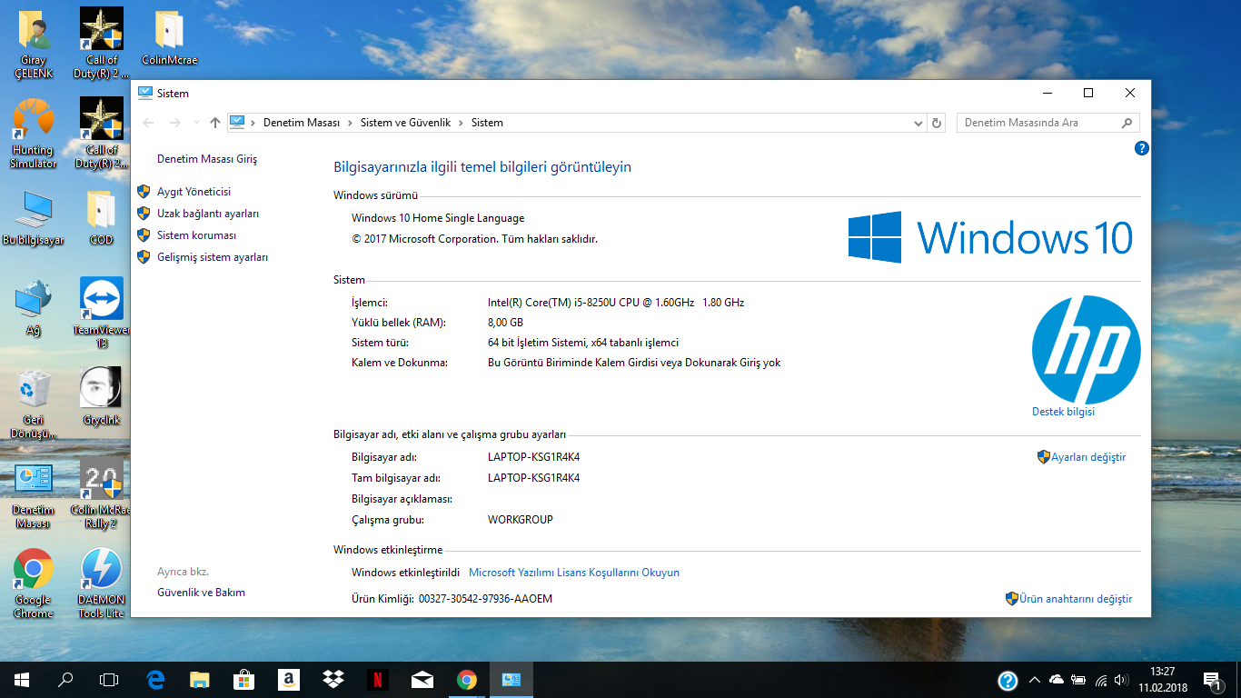Image resolution: width=1241 pixels, height=698 pixels.
Task: Select Sistem ve Güvenlik breadcrumb segment
Action: (406, 123)
